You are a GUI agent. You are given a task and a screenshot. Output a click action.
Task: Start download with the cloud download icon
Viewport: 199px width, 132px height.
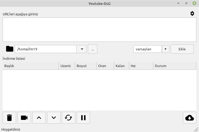190,118
